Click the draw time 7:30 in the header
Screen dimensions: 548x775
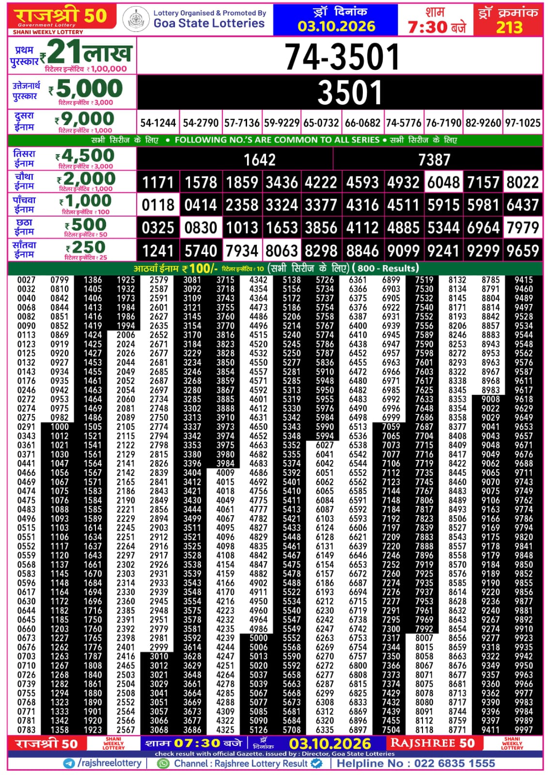point(427,27)
